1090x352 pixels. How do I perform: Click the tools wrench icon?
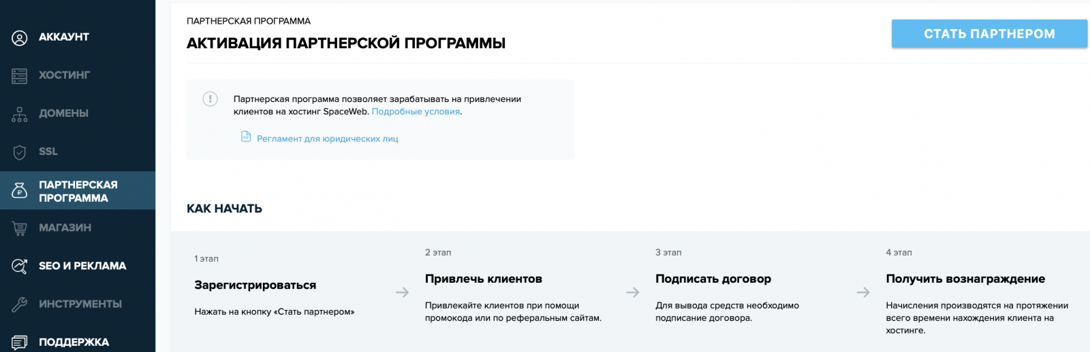(x=20, y=304)
